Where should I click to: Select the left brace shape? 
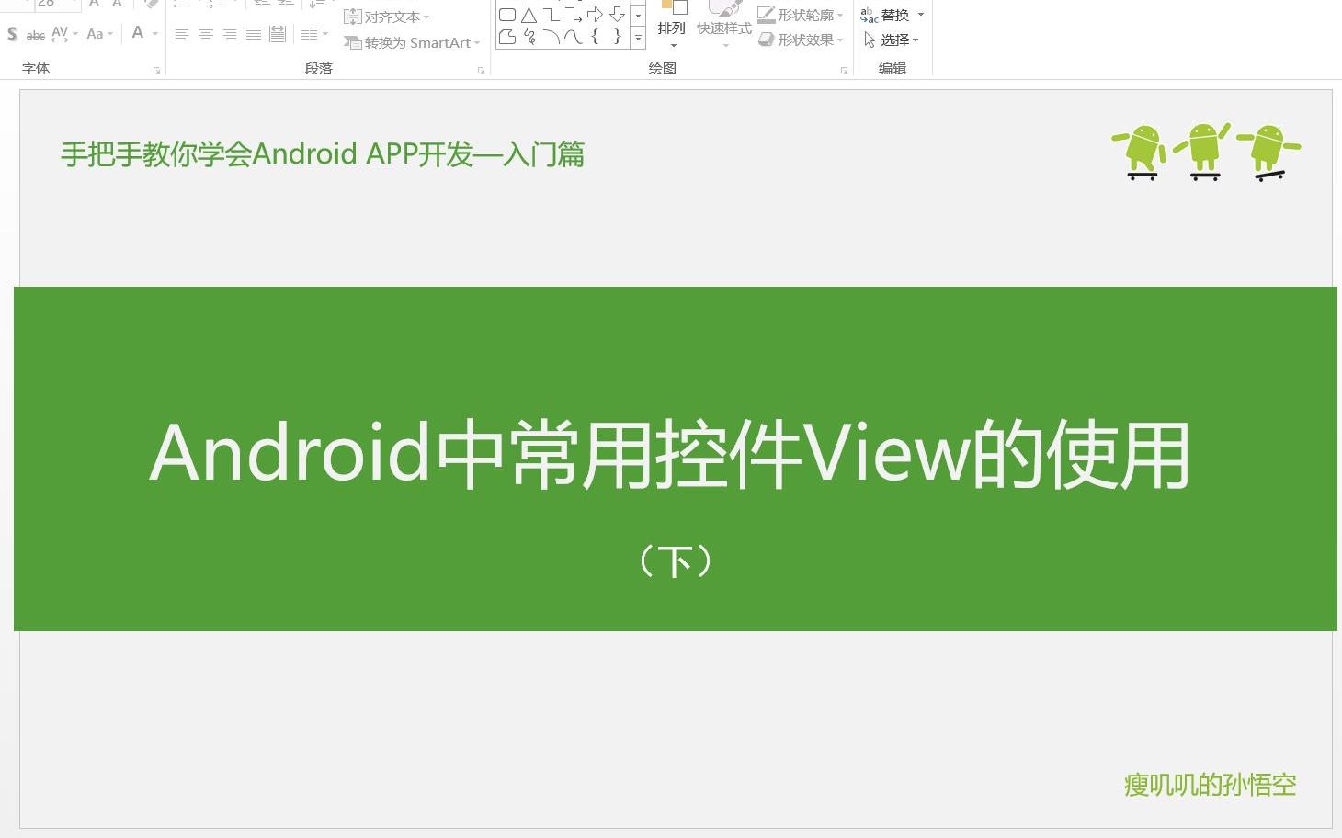[x=595, y=37]
